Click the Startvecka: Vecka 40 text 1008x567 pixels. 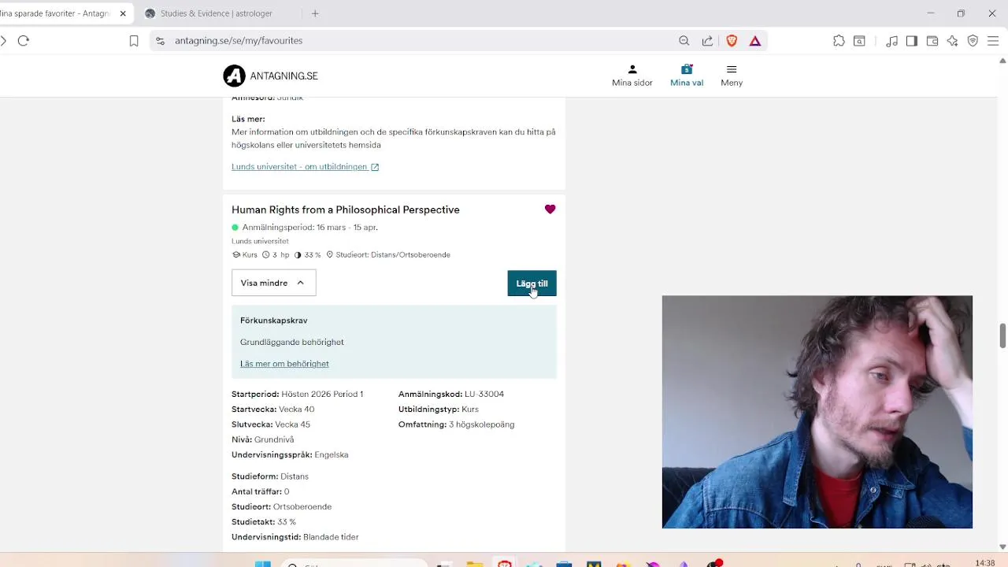tap(272, 409)
